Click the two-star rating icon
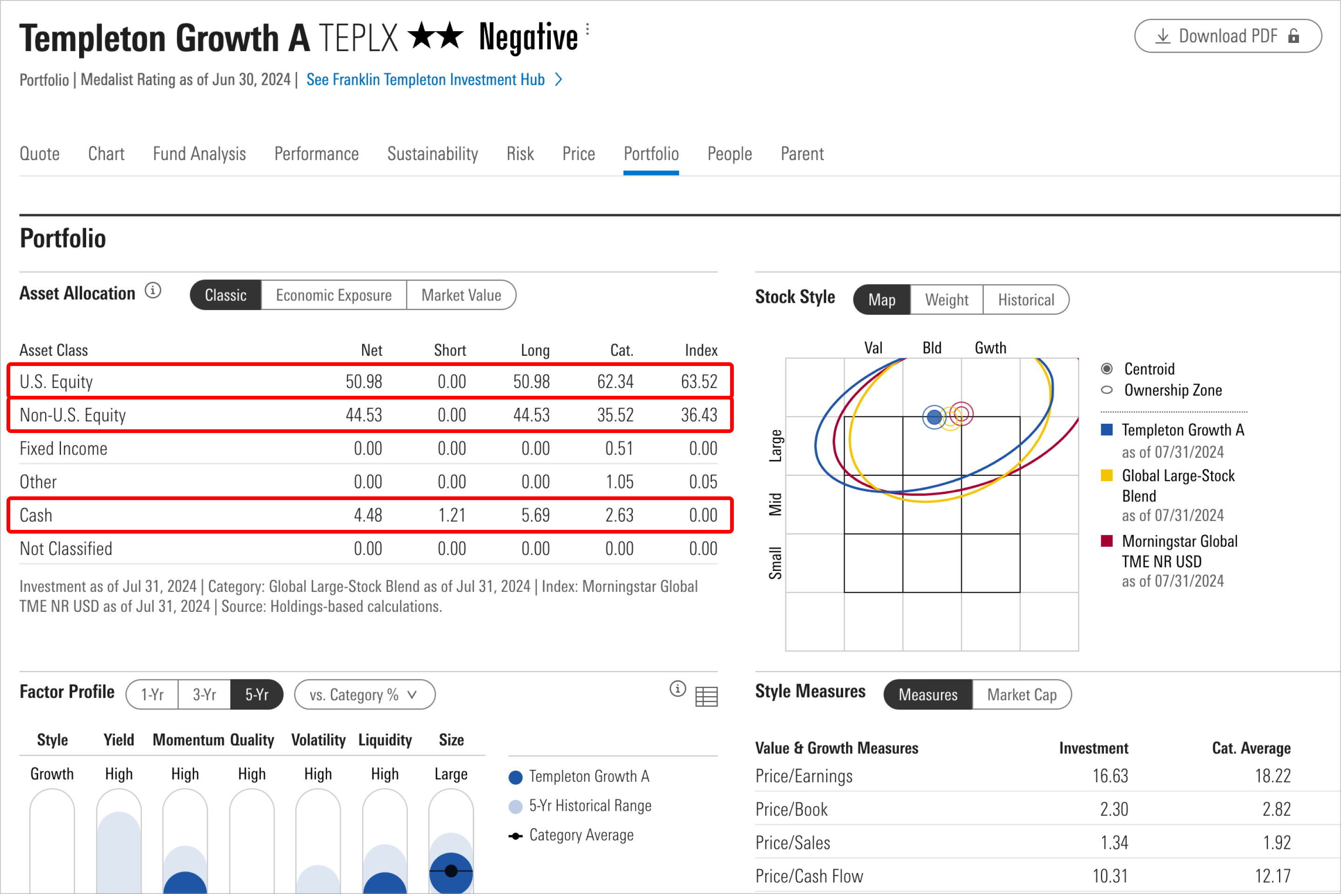Image resolution: width=1341 pixels, height=894 pixels. (x=436, y=36)
